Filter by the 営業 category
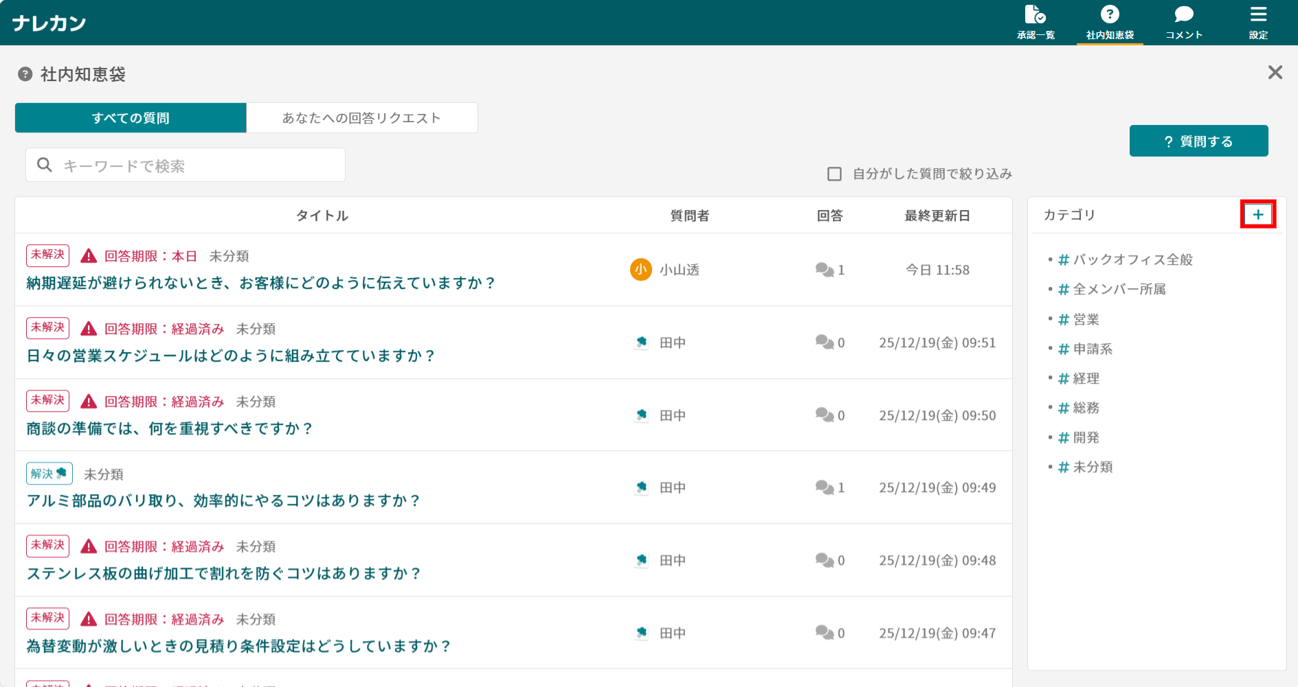Screen dimensions: 1298x687 pyautogui.click(x=1086, y=319)
